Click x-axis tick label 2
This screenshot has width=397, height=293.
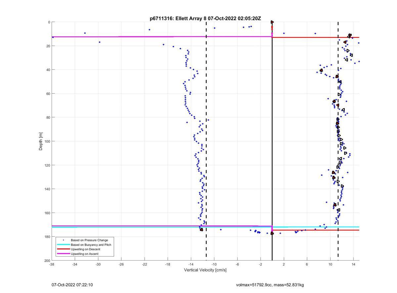[x=284, y=264]
